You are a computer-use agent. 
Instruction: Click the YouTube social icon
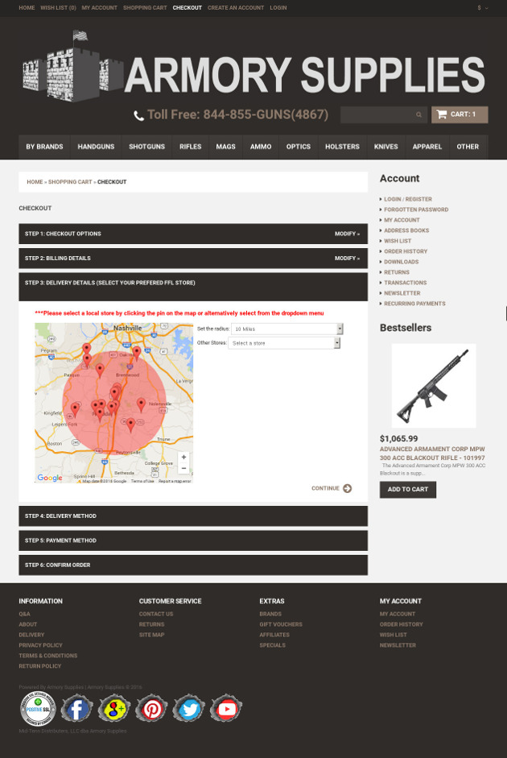[x=226, y=708]
